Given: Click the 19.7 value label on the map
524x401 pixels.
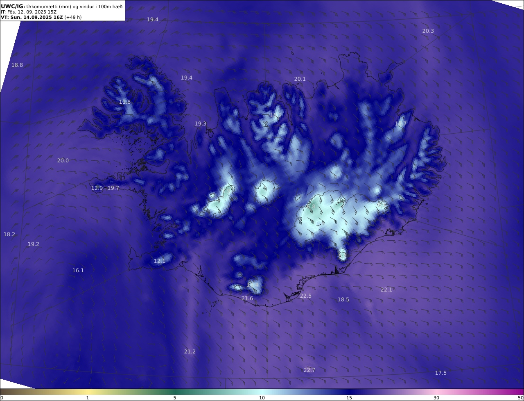Looking at the screenshot, I should 113,188.
